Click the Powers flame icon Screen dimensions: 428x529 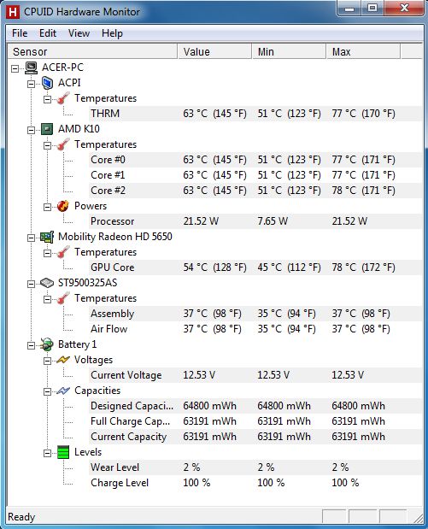[63, 206]
